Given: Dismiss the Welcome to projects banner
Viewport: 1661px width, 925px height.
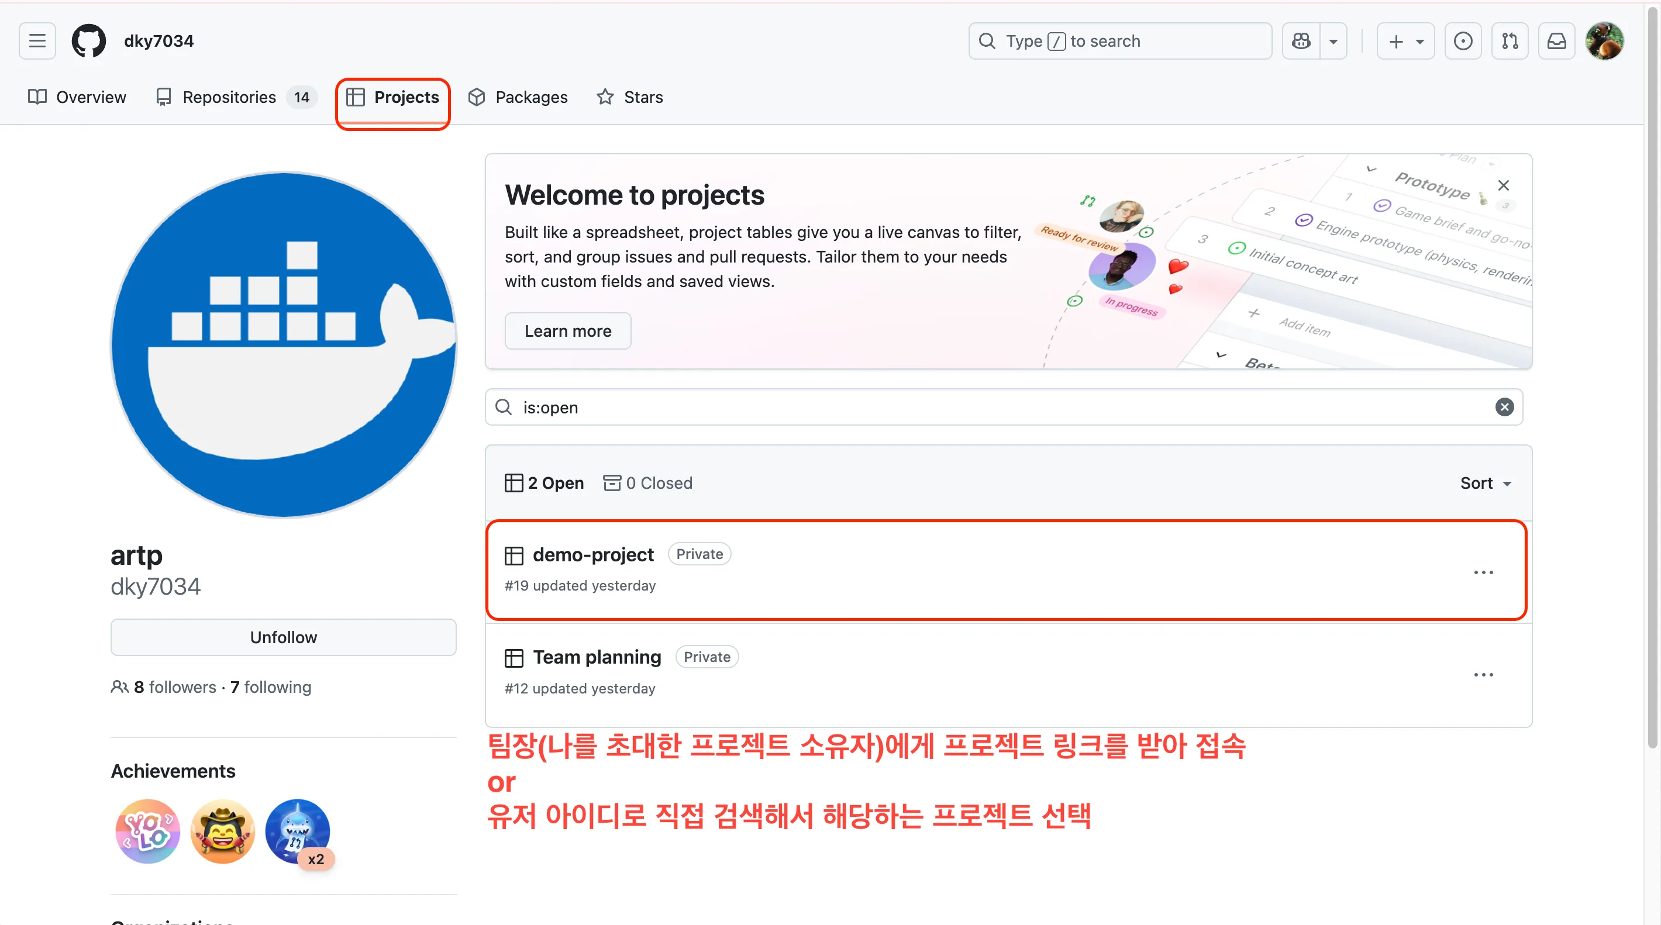Looking at the screenshot, I should pyautogui.click(x=1503, y=186).
